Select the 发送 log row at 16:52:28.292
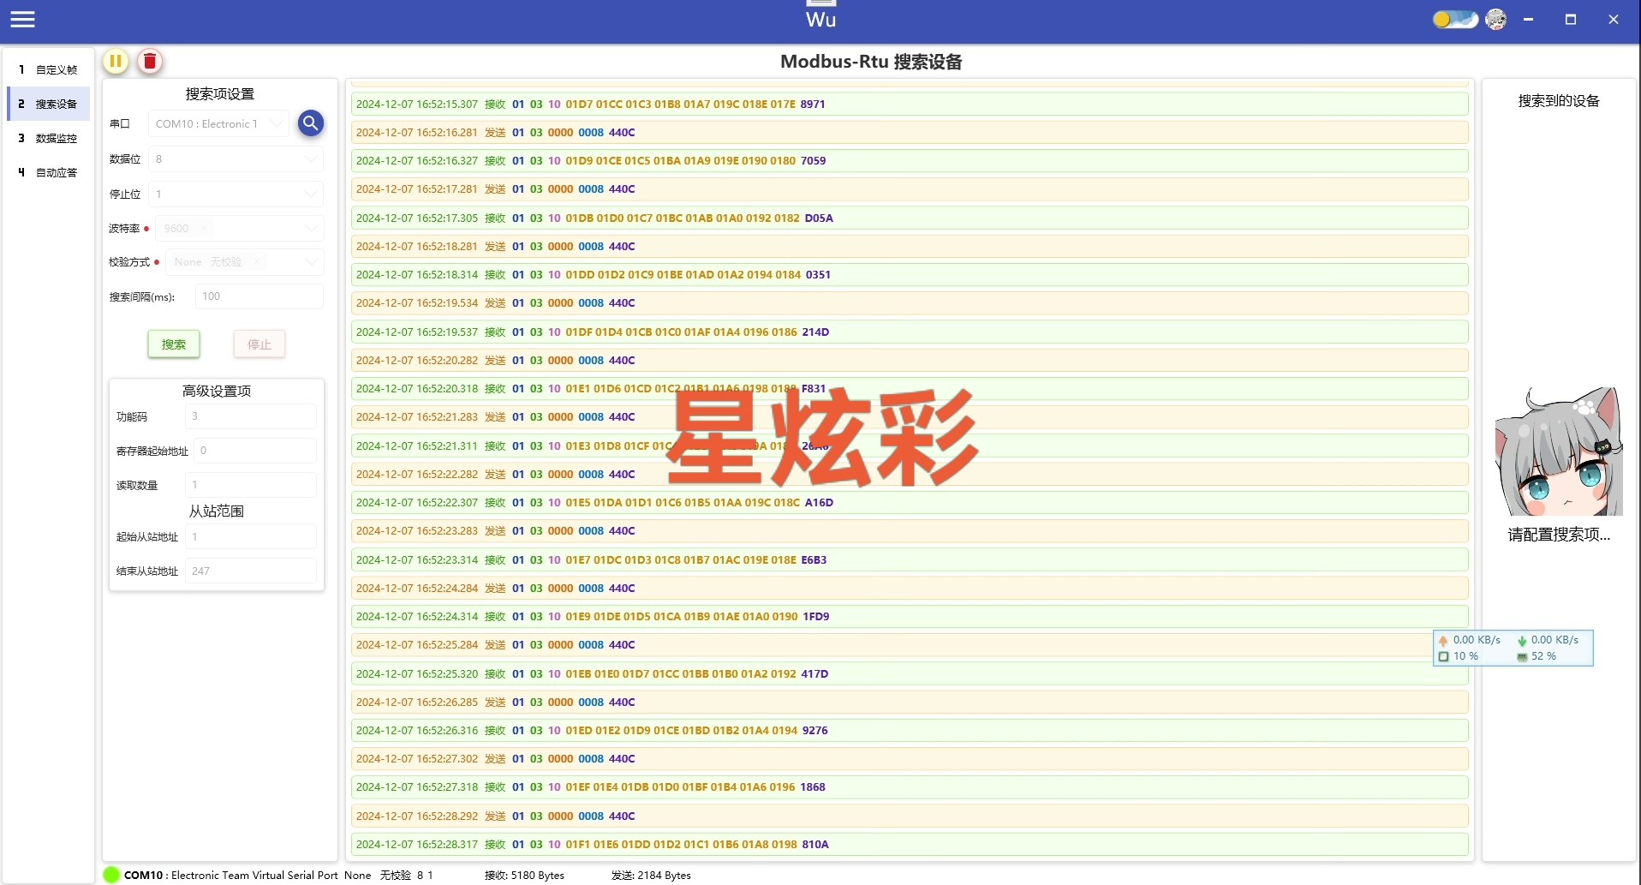This screenshot has height=885, width=1641. click(x=910, y=816)
